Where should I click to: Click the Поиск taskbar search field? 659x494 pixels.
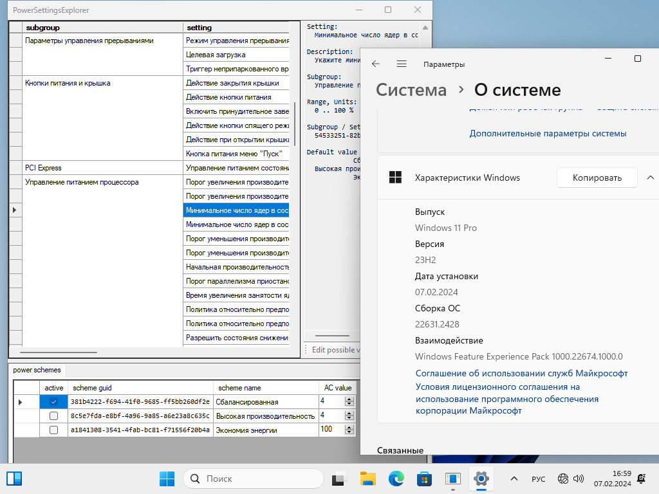pyautogui.click(x=254, y=479)
